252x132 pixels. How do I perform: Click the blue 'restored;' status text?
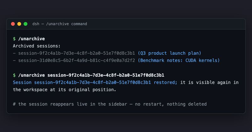click(165, 82)
